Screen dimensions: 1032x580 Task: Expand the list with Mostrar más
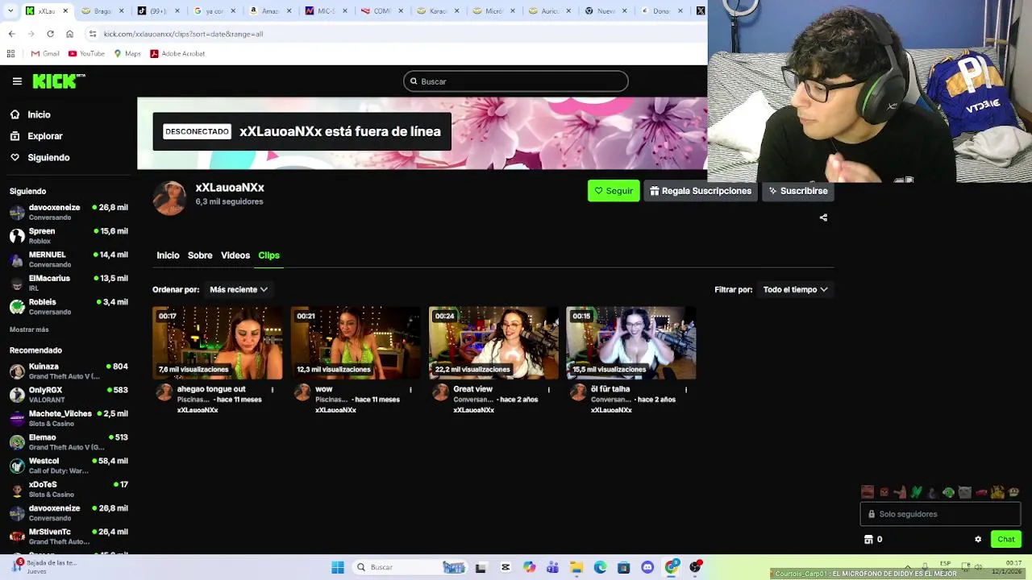click(29, 329)
